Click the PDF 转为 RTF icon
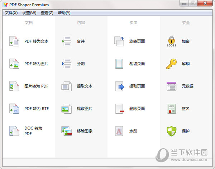Image resolution: width=215 pixels, height=169 pixels. coord(14,109)
